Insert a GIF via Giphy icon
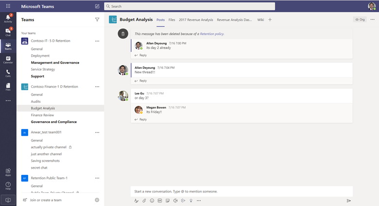The image size is (379, 206). (x=160, y=201)
